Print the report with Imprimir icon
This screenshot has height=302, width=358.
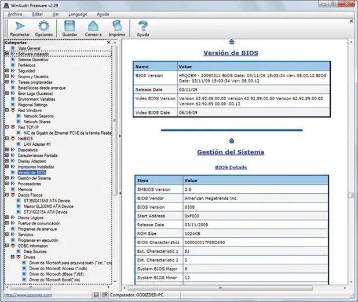[x=117, y=28]
